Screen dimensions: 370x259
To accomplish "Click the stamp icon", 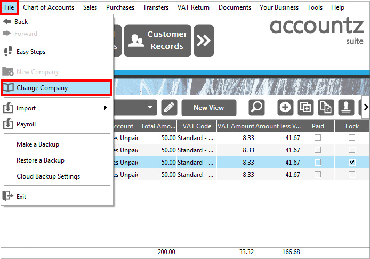I will pos(346,107).
